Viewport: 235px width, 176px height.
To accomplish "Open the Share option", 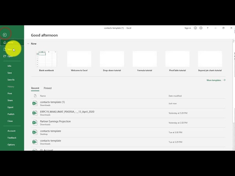I will [10, 100].
